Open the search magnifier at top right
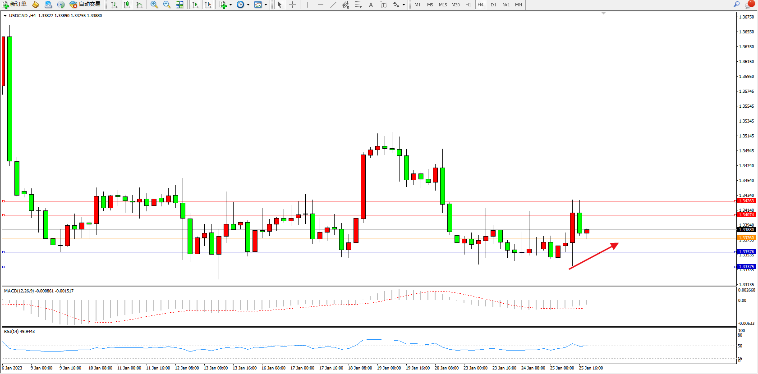 point(737,5)
